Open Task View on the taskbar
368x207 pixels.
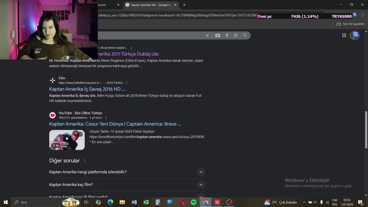coord(86,202)
